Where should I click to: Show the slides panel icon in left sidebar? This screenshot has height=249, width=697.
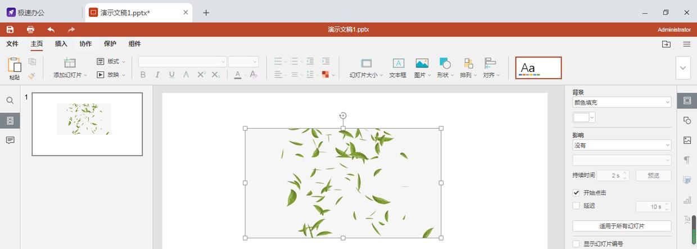10,120
